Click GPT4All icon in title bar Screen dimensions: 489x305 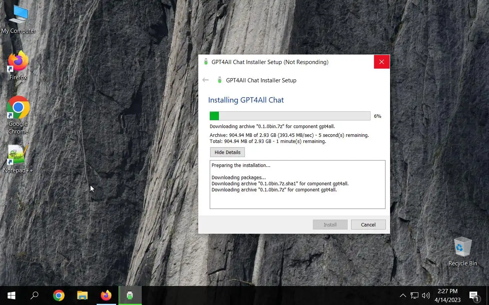[x=206, y=62]
